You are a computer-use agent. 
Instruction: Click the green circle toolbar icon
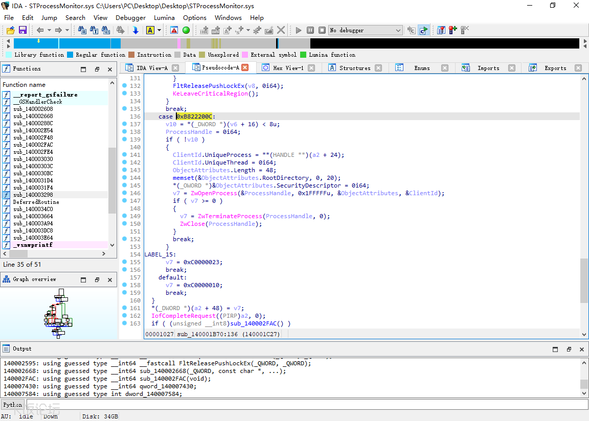click(186, 30)
